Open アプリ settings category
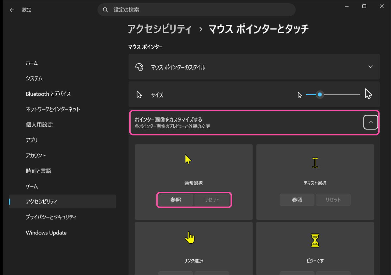Screen dimensions: 391x275 63,140
